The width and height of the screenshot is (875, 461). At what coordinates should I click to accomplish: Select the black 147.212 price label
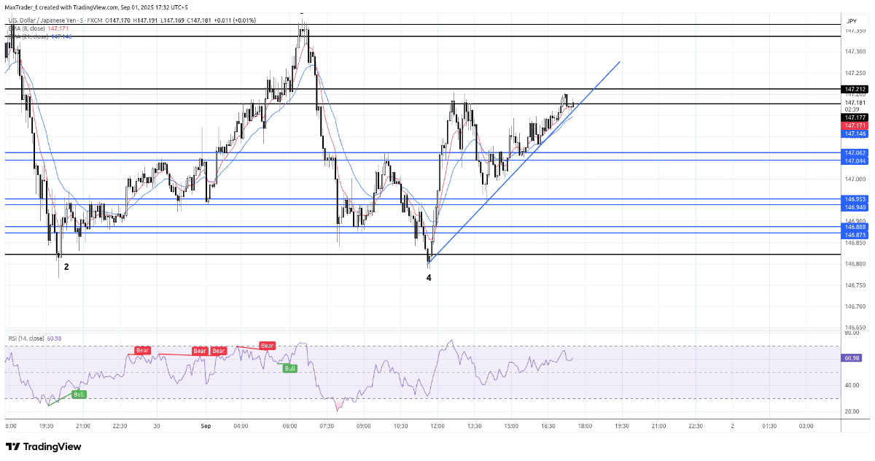(x=855, y=89)
